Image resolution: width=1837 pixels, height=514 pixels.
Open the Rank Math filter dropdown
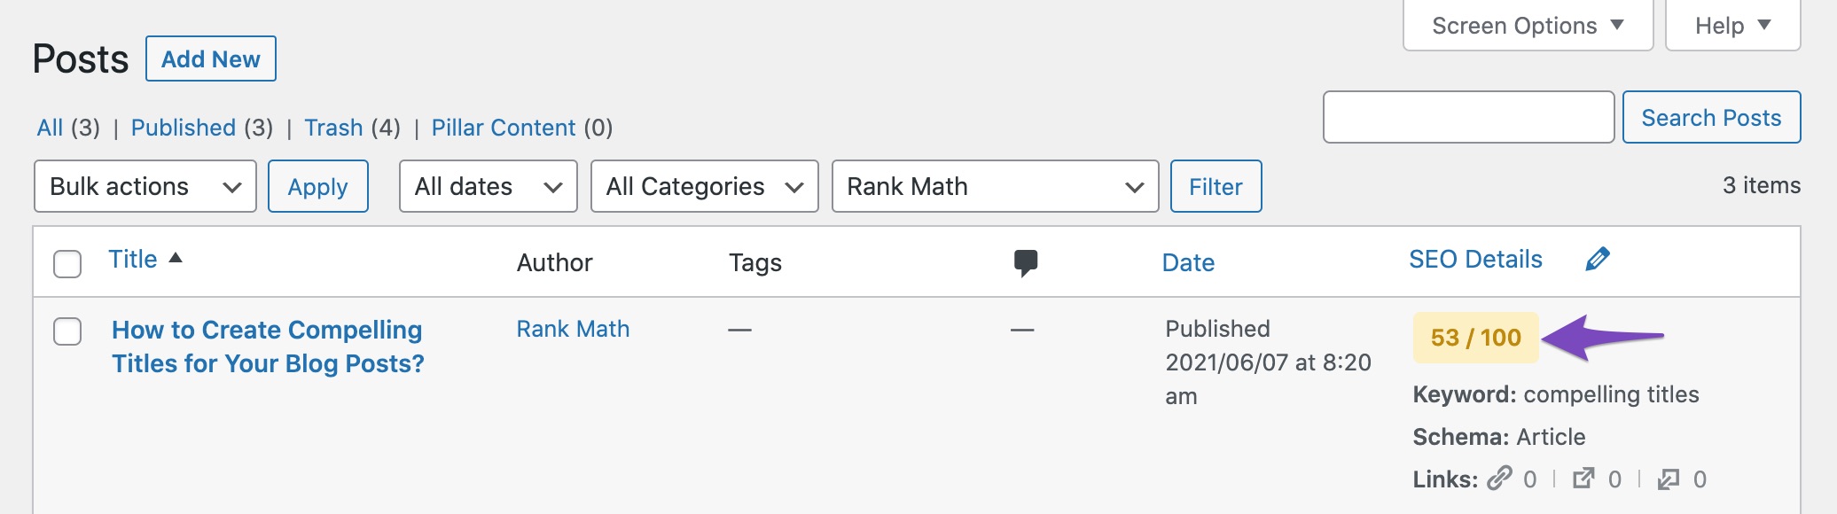click(996, 186)
